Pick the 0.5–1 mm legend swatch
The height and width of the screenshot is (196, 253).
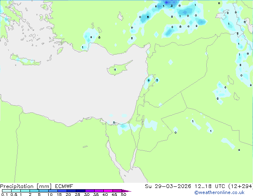(x=16, y=191)
